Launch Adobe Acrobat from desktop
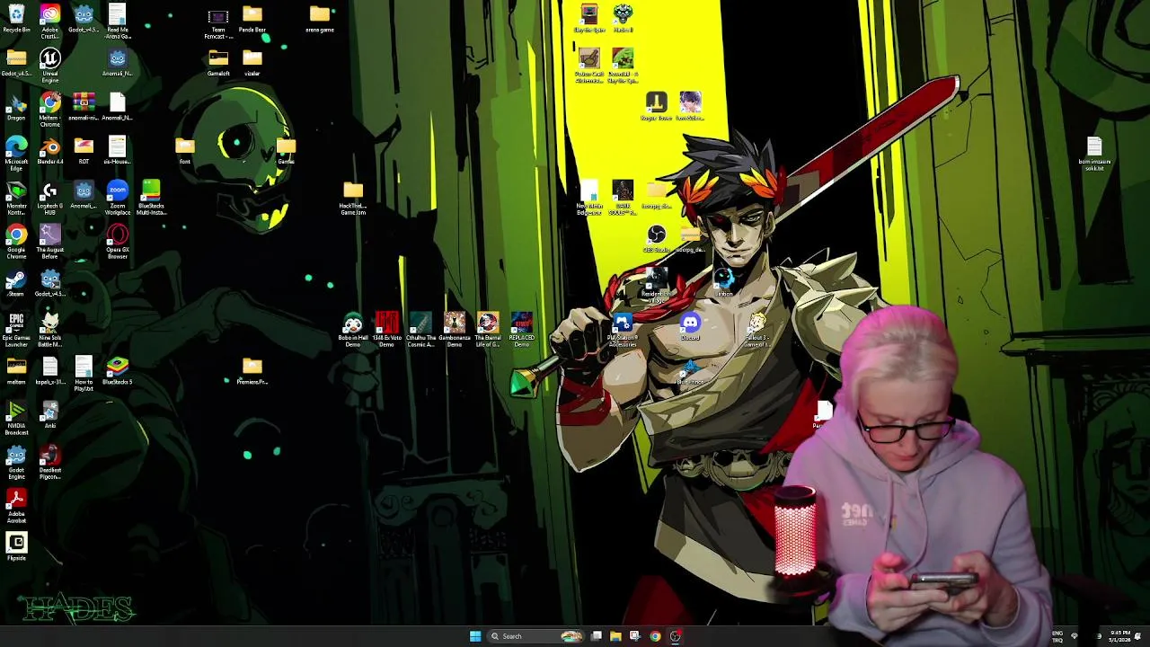 (16, 506)
